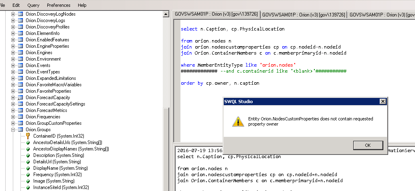
Task: Expand the Orion.DiscoveryProfiles entity
Action: tap(13, 27)
